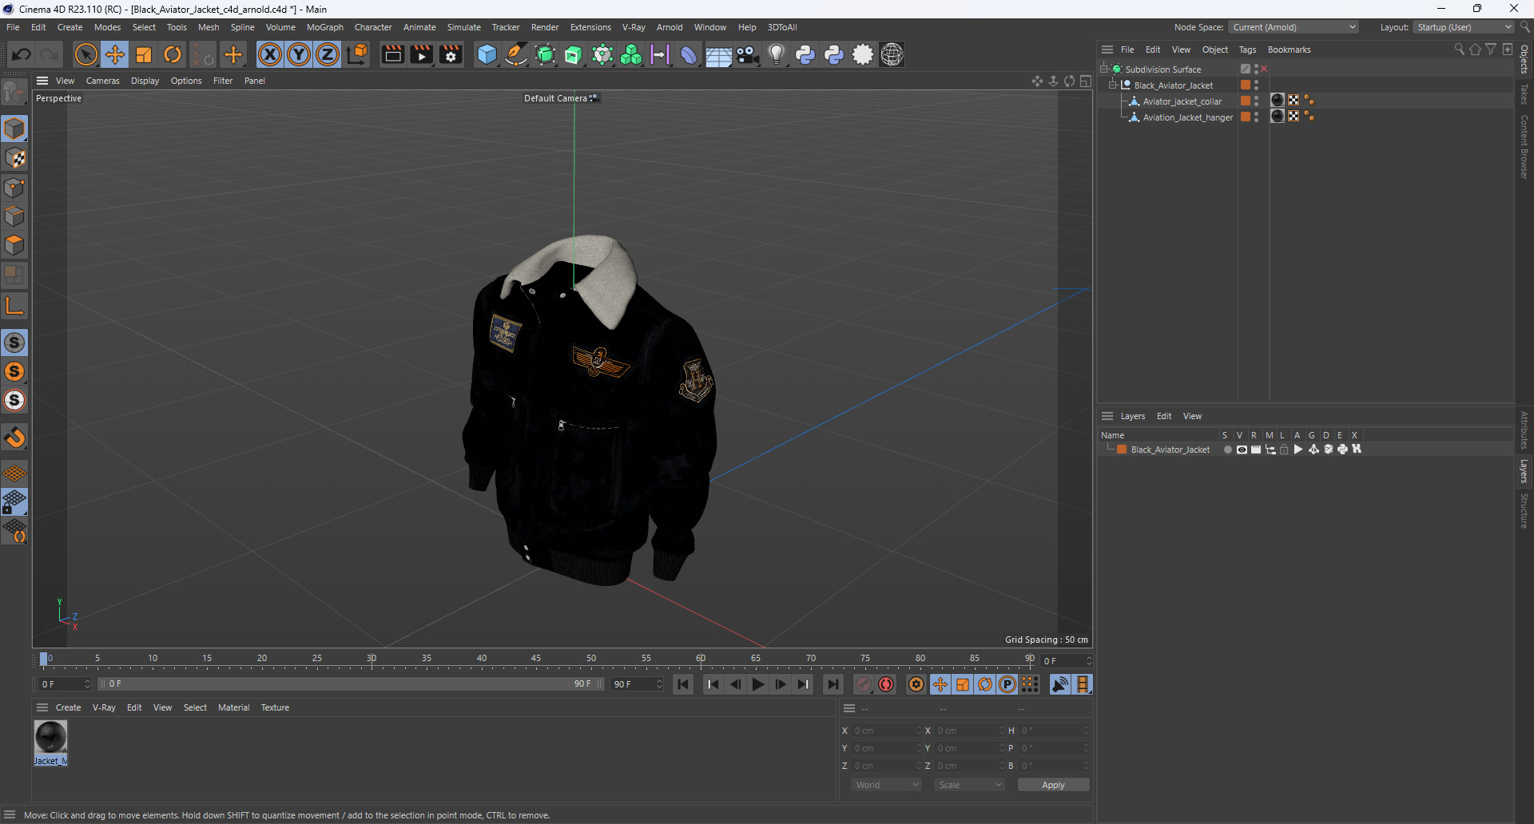Toggle X axis lock
The image size is (1534, 824).
point(270,54)
